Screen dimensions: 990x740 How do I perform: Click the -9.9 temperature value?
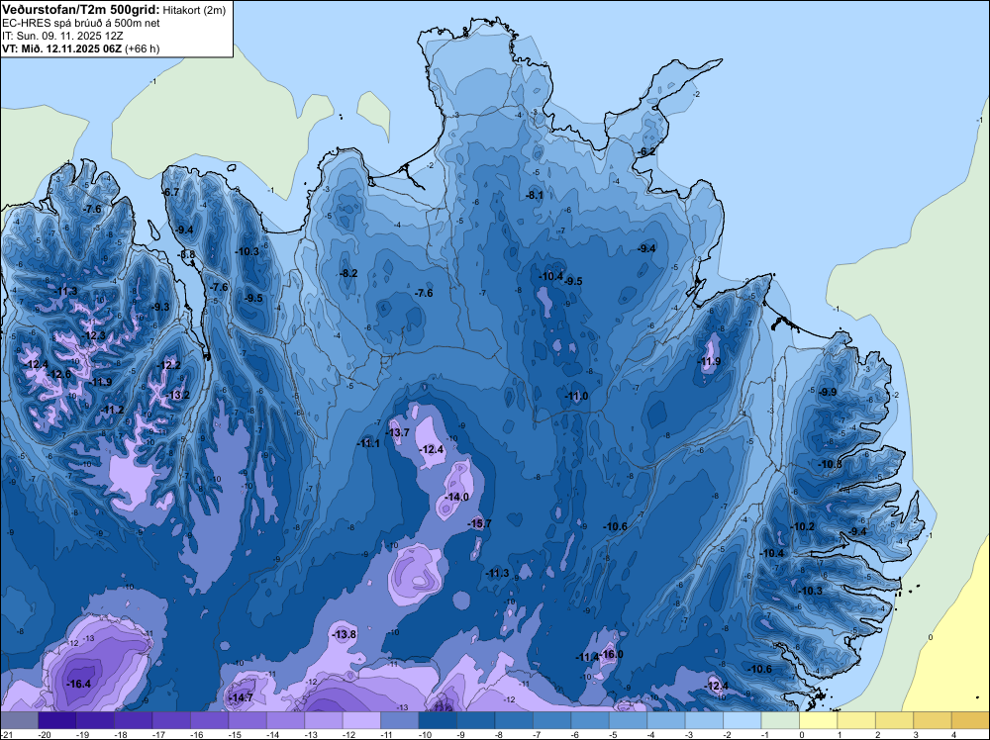(828, 392)
